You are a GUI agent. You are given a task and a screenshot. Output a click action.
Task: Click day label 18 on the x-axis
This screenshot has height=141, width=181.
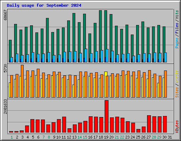(101, 137)
